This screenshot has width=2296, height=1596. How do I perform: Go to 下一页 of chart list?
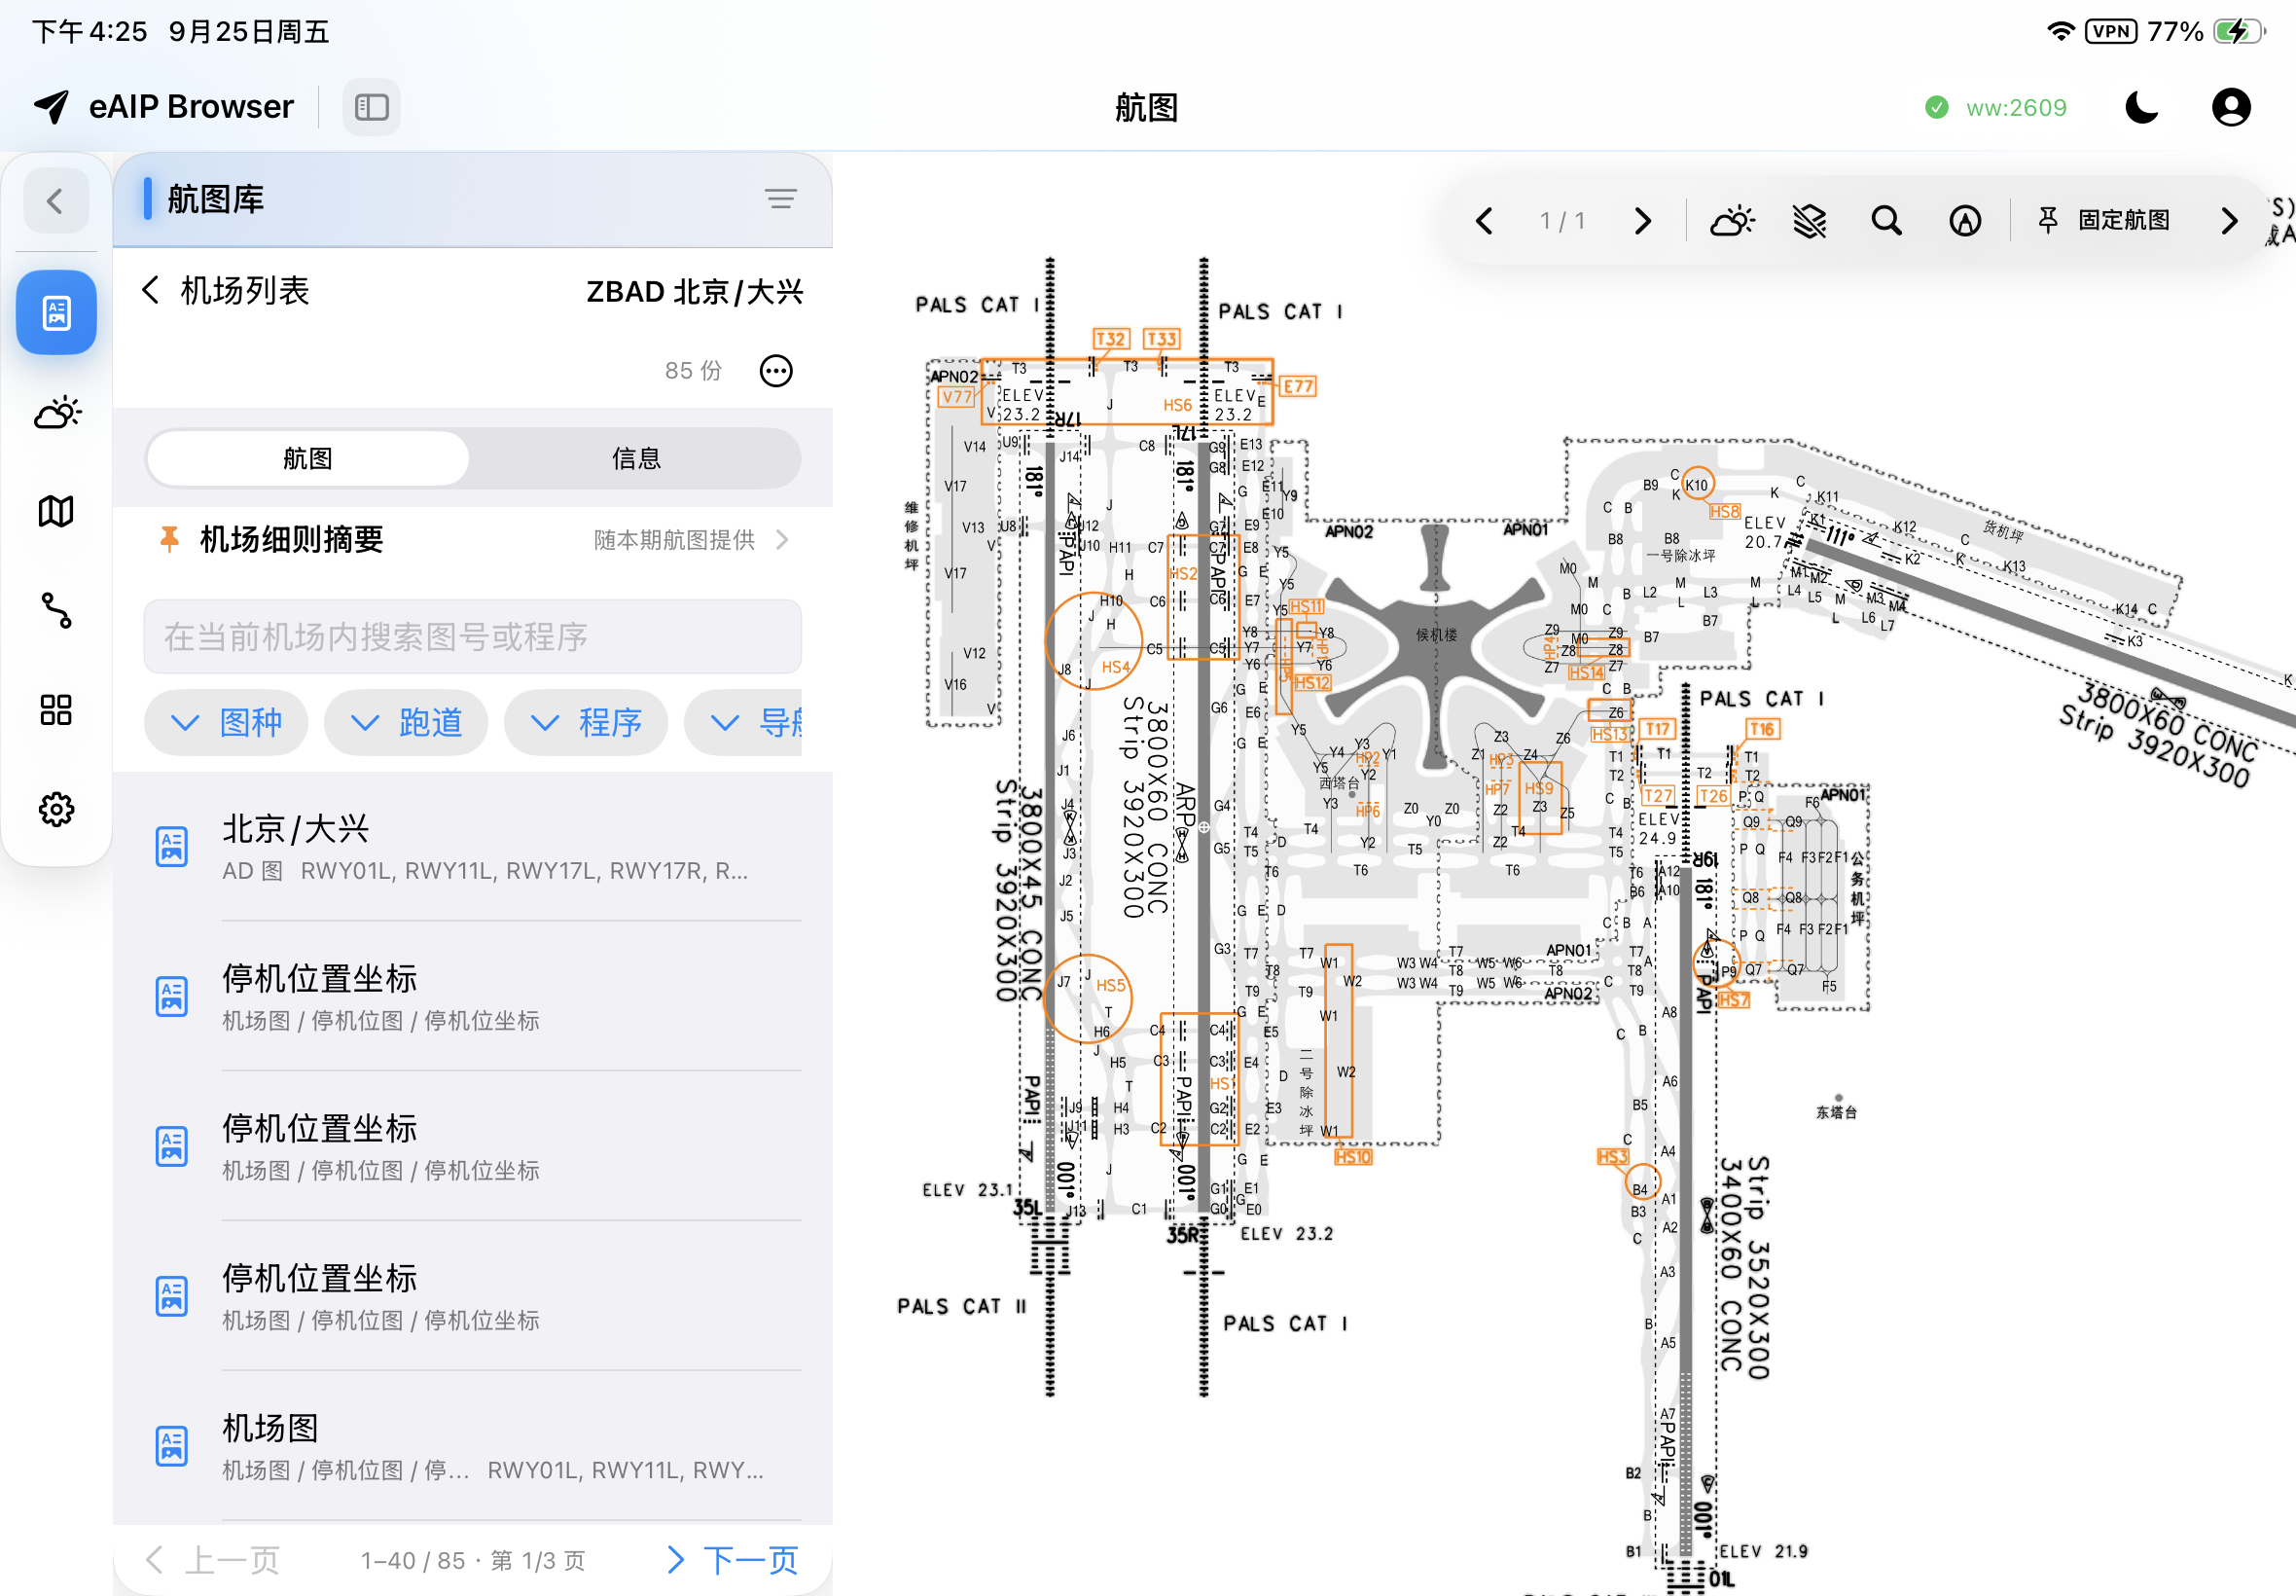coord(733,1560)
